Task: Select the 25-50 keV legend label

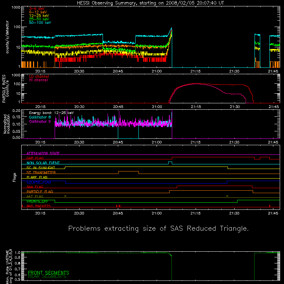Action: (x=39, y=19)
